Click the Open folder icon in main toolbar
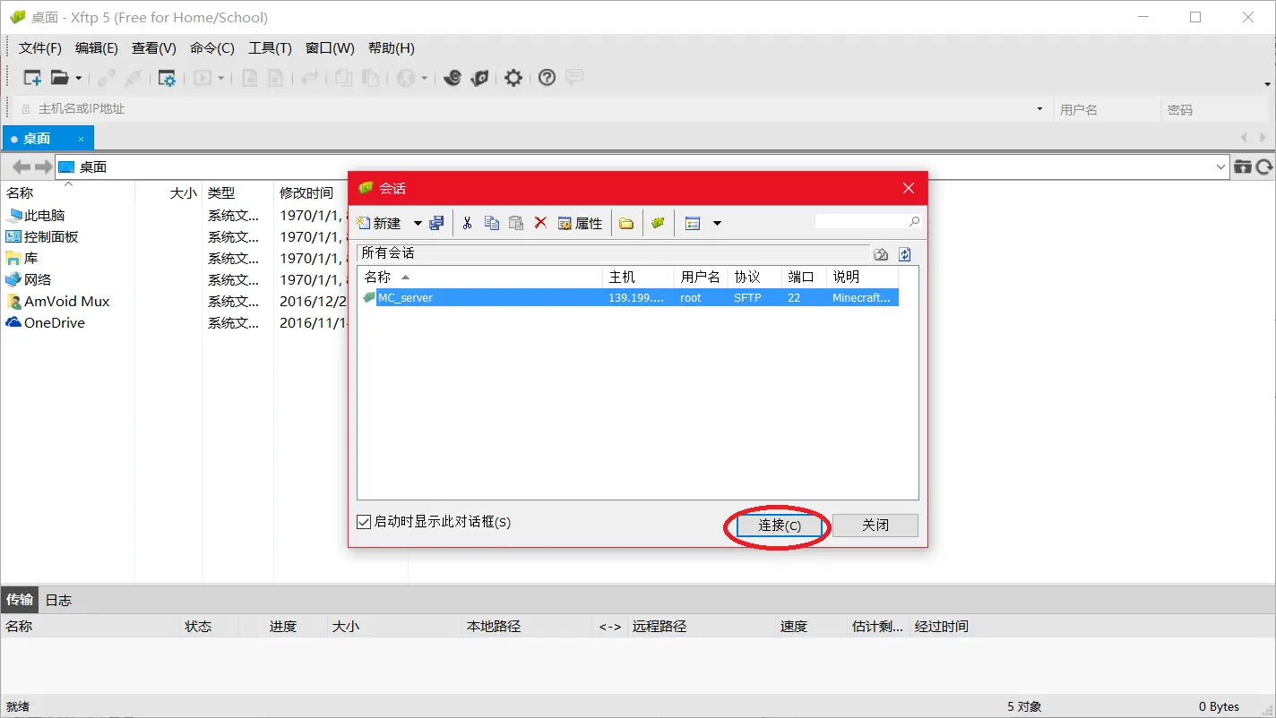This screenshot has height=718, width=1276. pos(59,78)
